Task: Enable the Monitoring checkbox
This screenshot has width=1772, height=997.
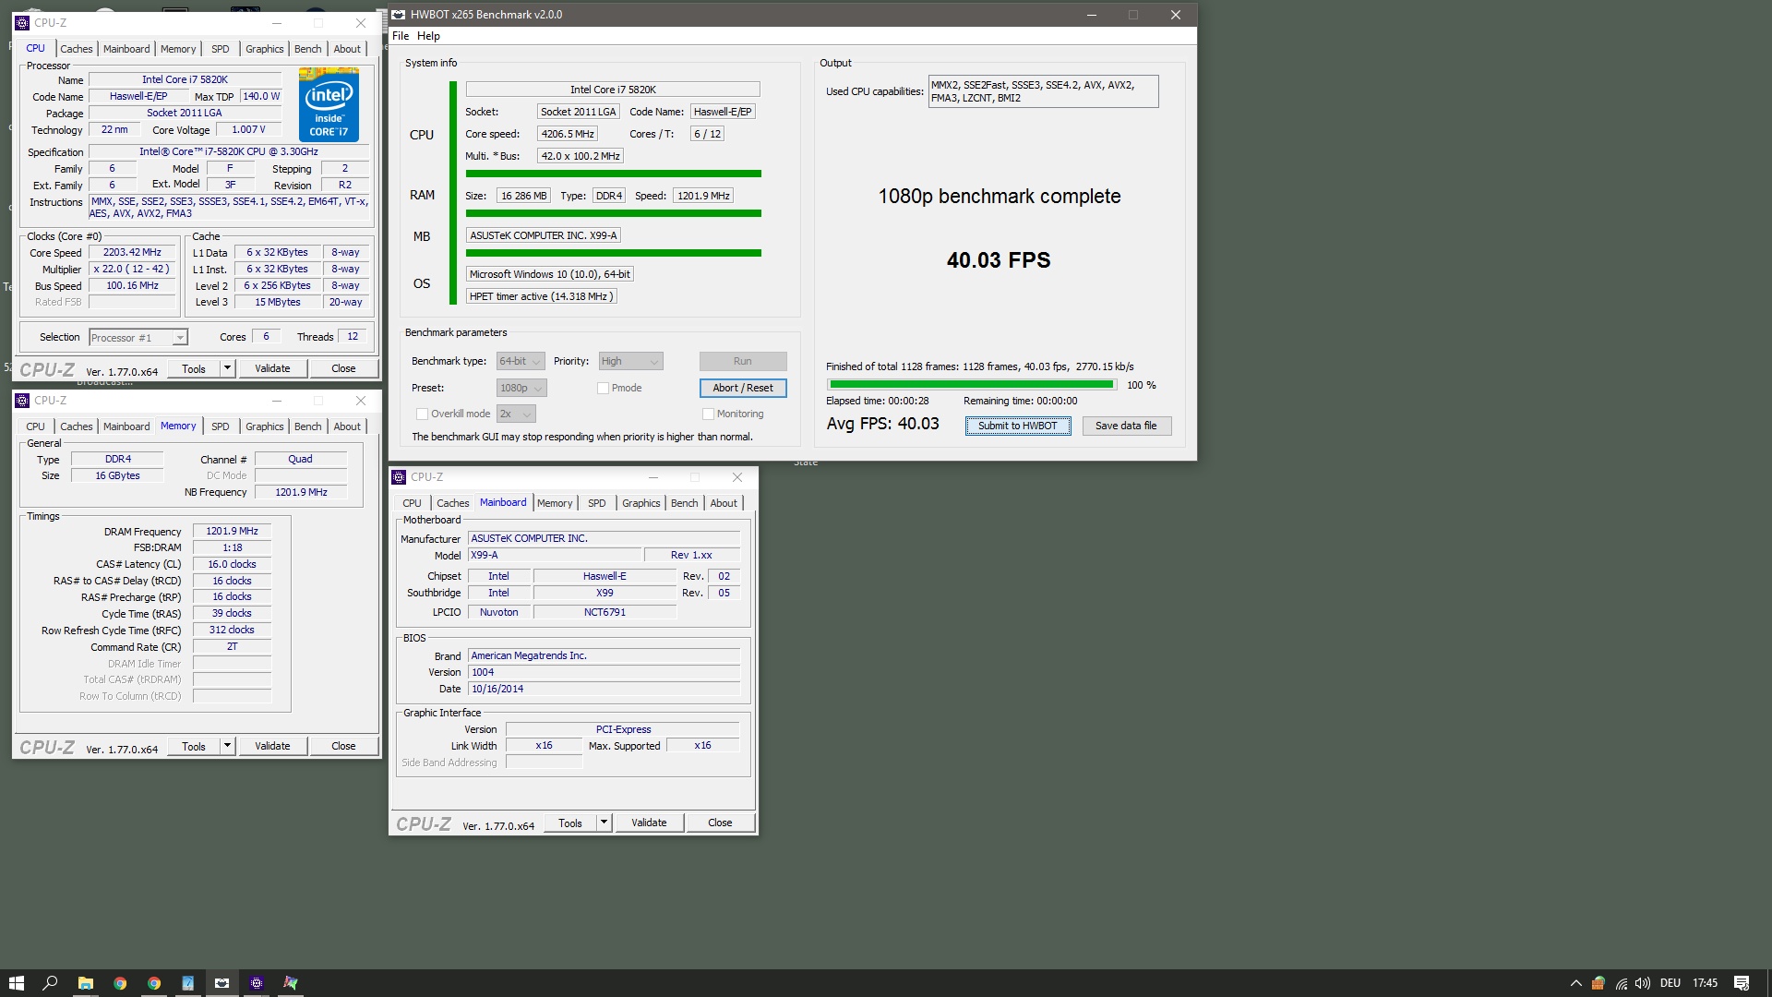Action: [708, 414]
